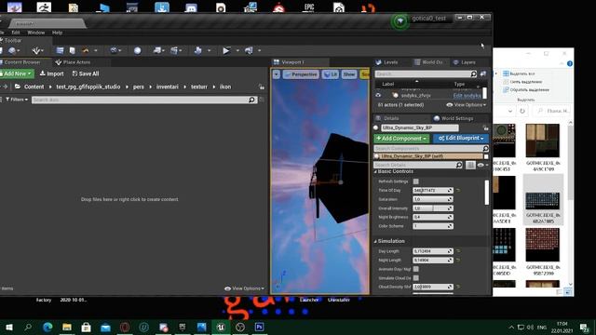Click the Search Details magnifier icon
The image size is (596, 335).
tap(459, 165)
